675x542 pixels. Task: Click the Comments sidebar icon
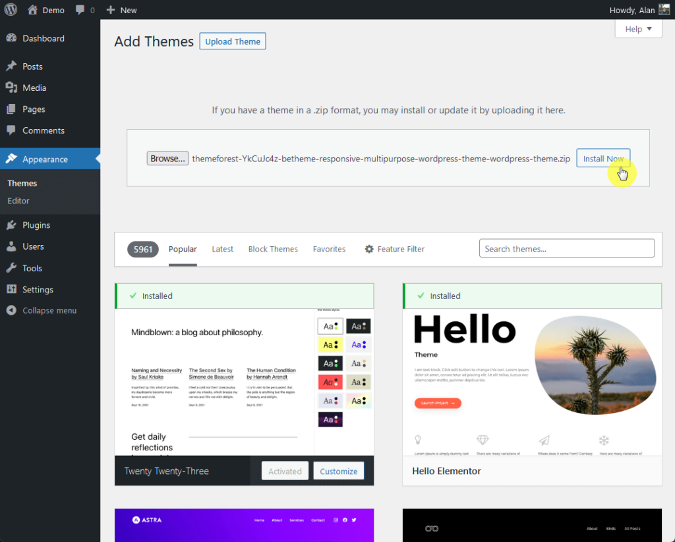(12, 130)
